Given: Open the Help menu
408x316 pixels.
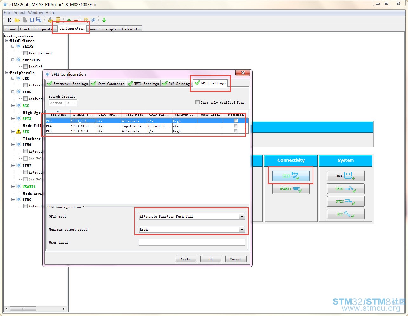Looking at the screenshot, I should (x=49, y=13).
